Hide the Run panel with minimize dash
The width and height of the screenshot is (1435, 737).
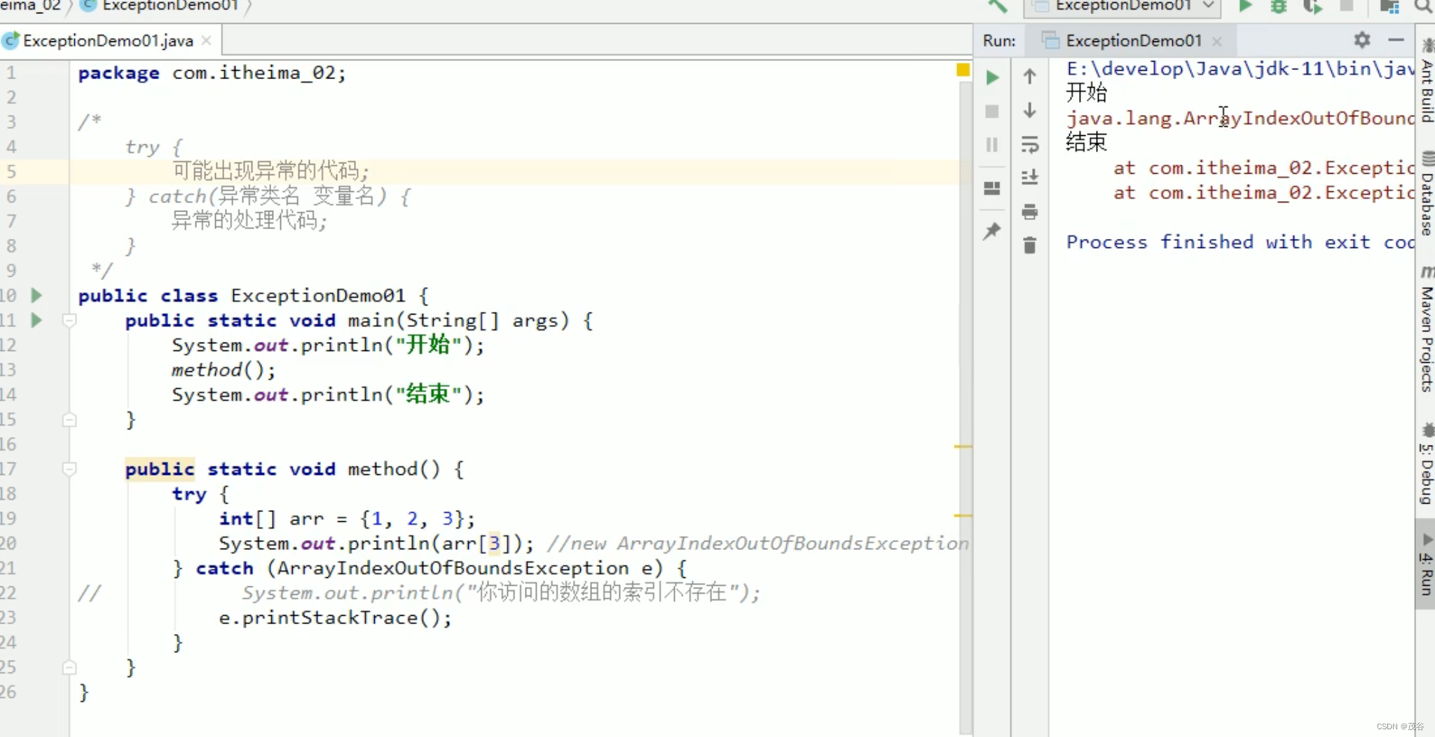(1396, 40)
